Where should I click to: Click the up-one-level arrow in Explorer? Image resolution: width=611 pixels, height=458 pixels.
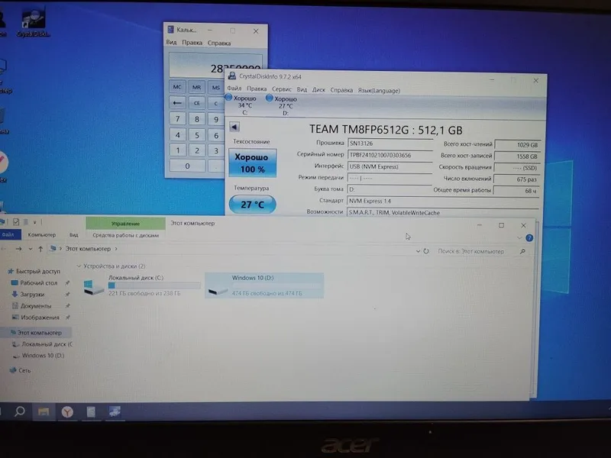click(x=40, y=249)
